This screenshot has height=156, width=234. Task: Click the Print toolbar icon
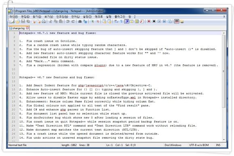pos(44,21)
